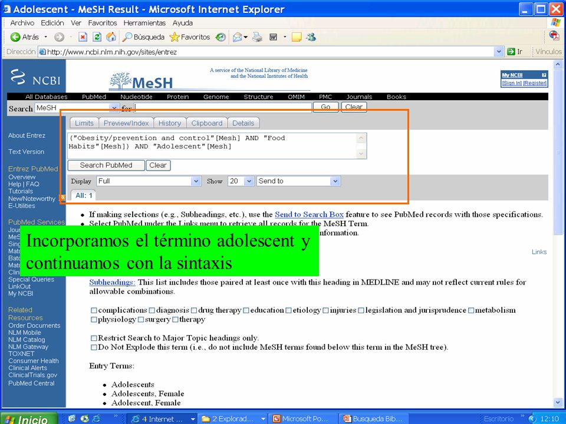Click the Search PubMed button
566x424 pixels.
click(x=106, y=165)
